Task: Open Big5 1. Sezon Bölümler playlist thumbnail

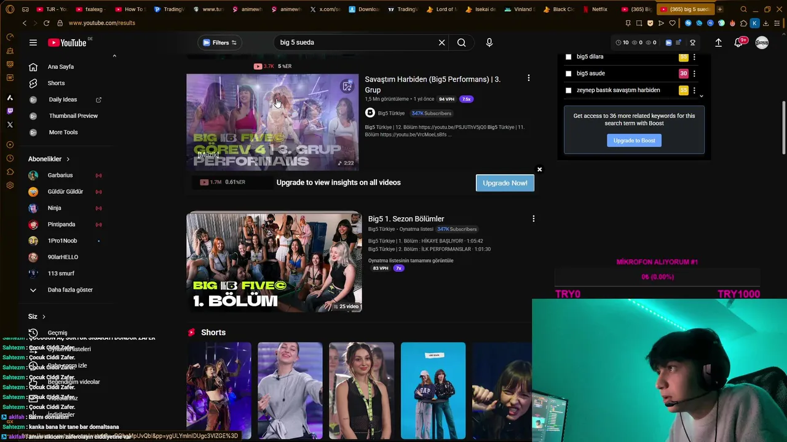Action: pyautogui.click(x=274, y=262)
